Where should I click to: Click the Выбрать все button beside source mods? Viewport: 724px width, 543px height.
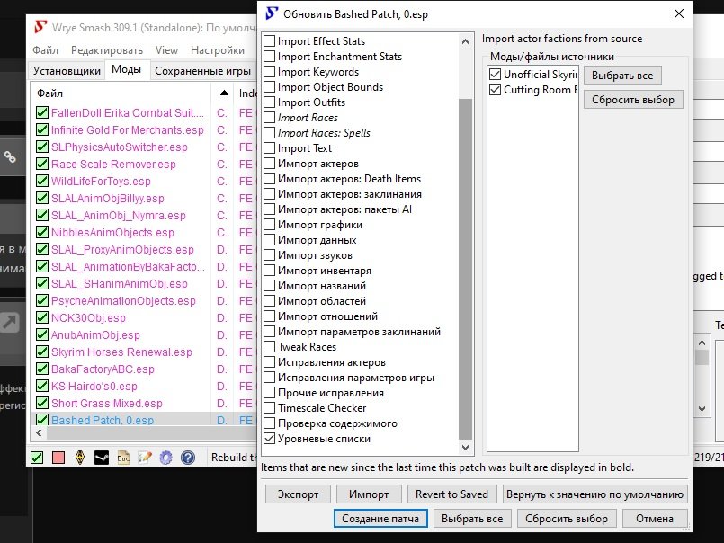(x=621, y=76)
